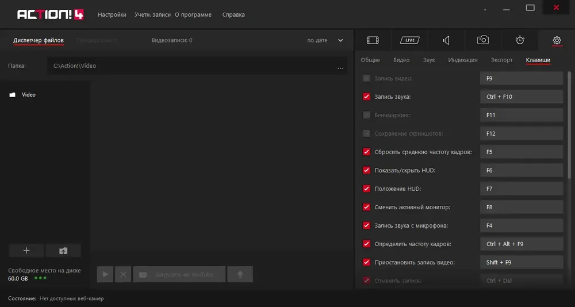Click the play video button
The image size is (575, 307).
(105, 274)
